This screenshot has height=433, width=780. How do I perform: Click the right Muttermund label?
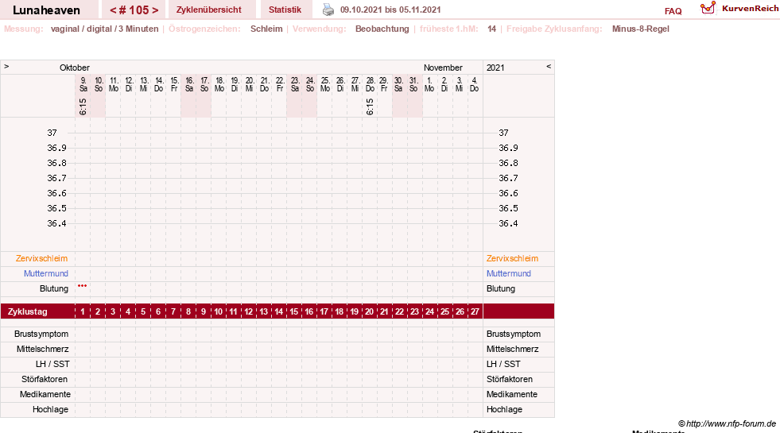(x=509, y=273)
